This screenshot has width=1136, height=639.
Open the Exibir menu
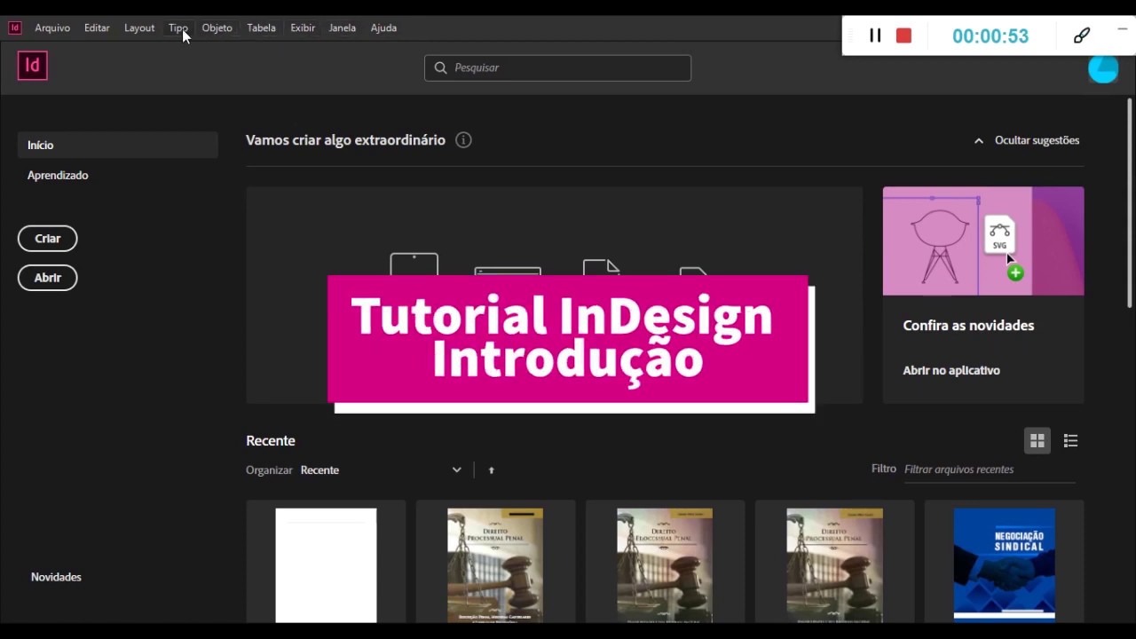[303, 28]
